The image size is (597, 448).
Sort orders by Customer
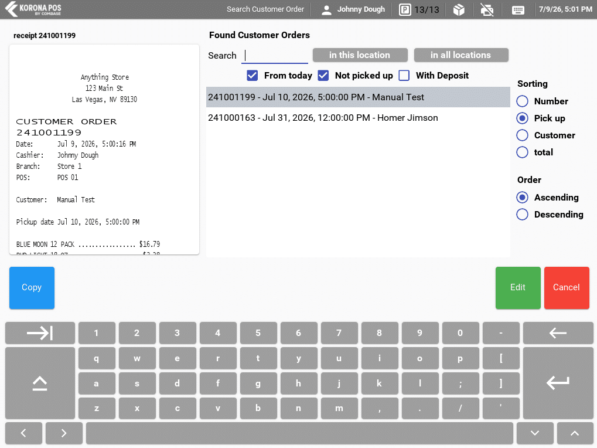(523, 135)
